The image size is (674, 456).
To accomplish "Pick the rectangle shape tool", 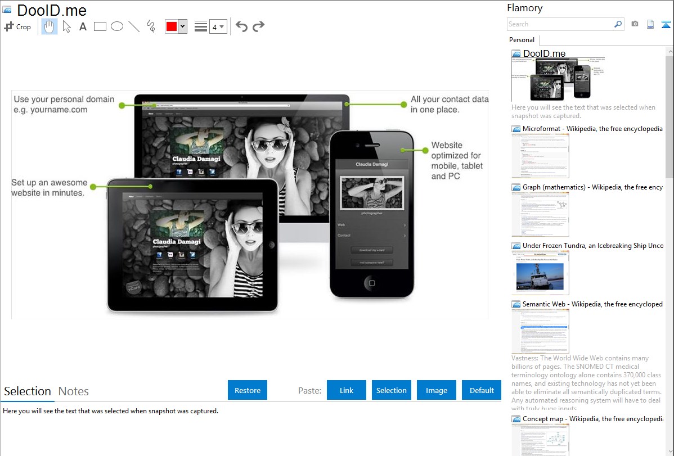I will (x=100, y=26).
